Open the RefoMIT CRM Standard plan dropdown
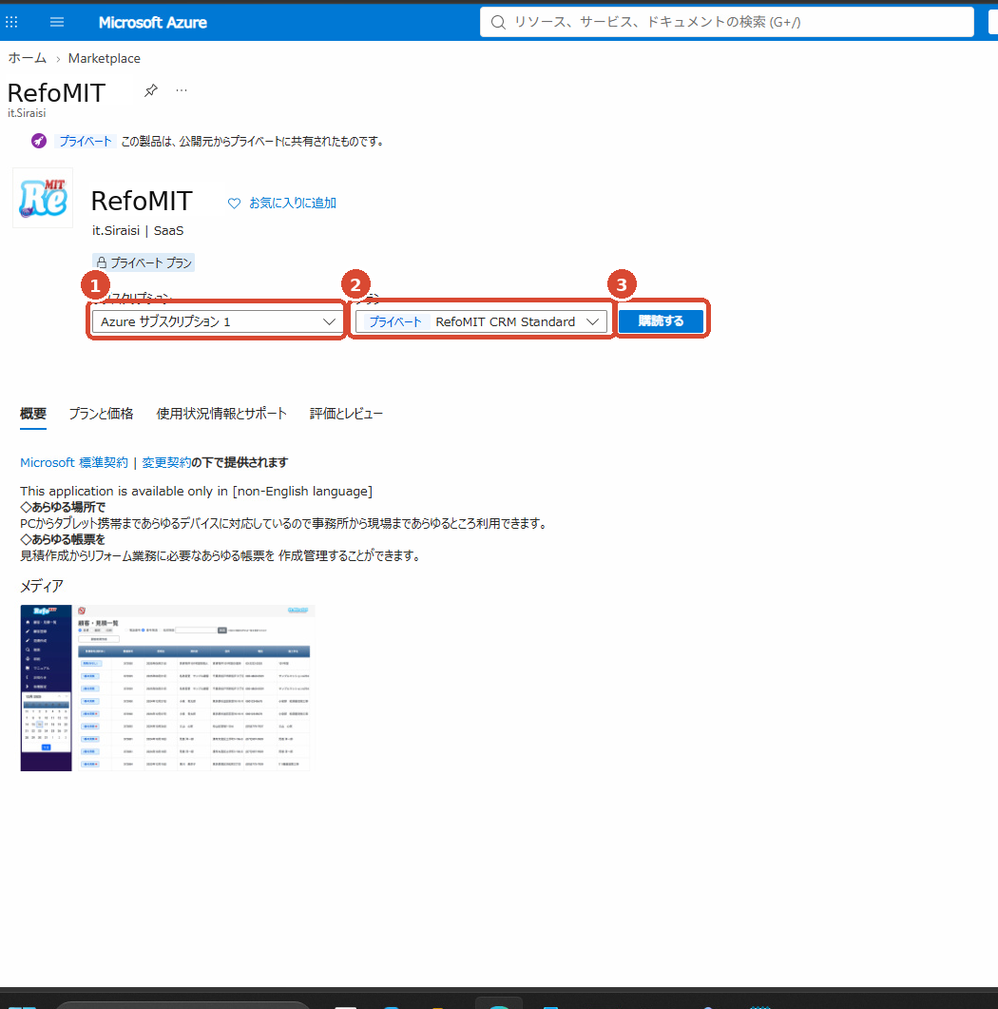This screenshot has height=1009, width=998. point(481,321)
